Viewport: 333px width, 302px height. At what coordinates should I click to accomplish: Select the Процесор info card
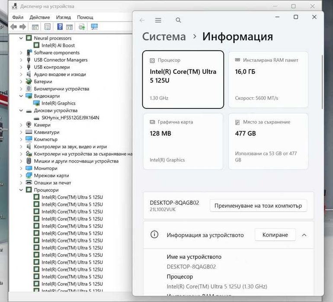[x=183, y=79]
